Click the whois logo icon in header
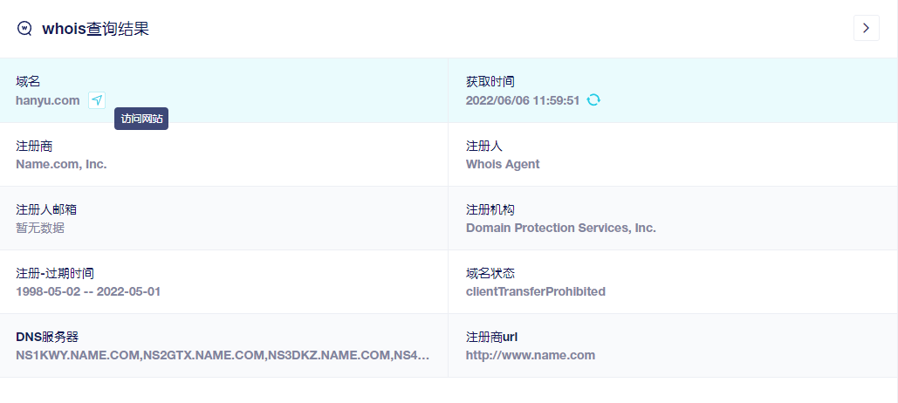The height and width of the screenshot is (403, 898). [x=24, y=29]
